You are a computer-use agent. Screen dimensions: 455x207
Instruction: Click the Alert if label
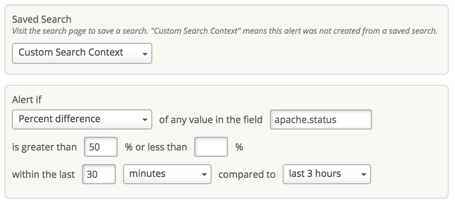pos(27,100)
